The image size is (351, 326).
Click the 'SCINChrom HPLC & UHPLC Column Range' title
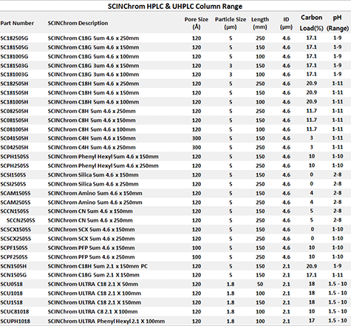(175, 6)
